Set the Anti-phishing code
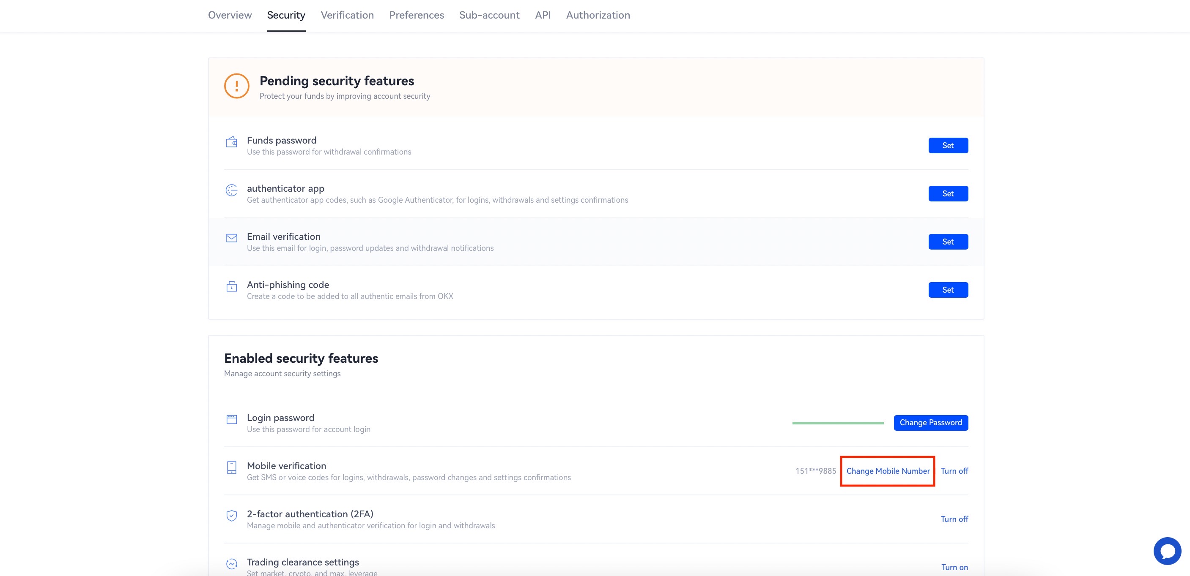Viewport: 1190px width, 576px height. pos(948,290)
